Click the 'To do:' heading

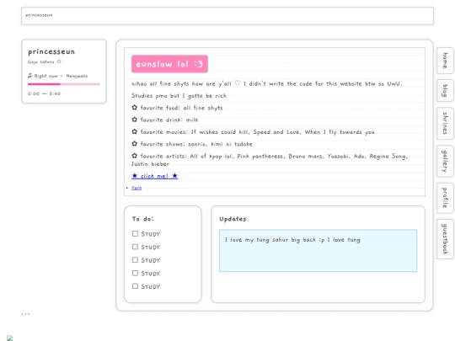(142, 219)
